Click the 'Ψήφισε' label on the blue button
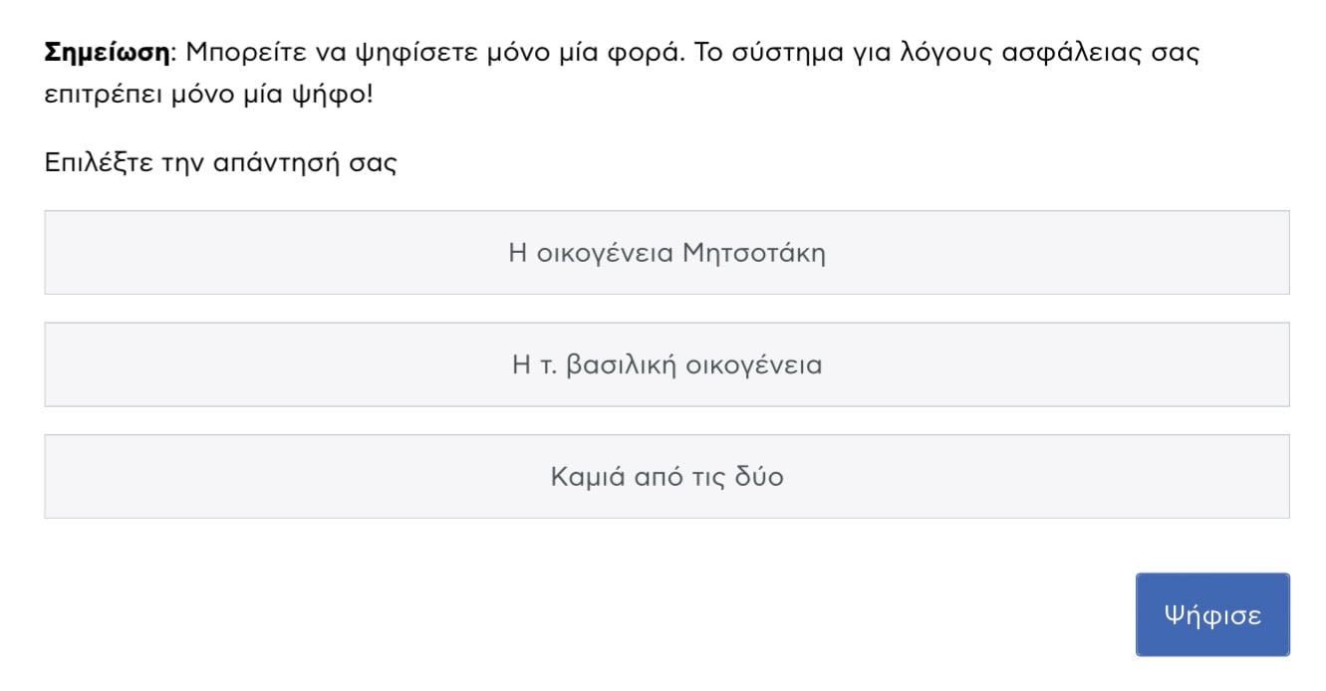1326x691 pixels. [1211, 615]
